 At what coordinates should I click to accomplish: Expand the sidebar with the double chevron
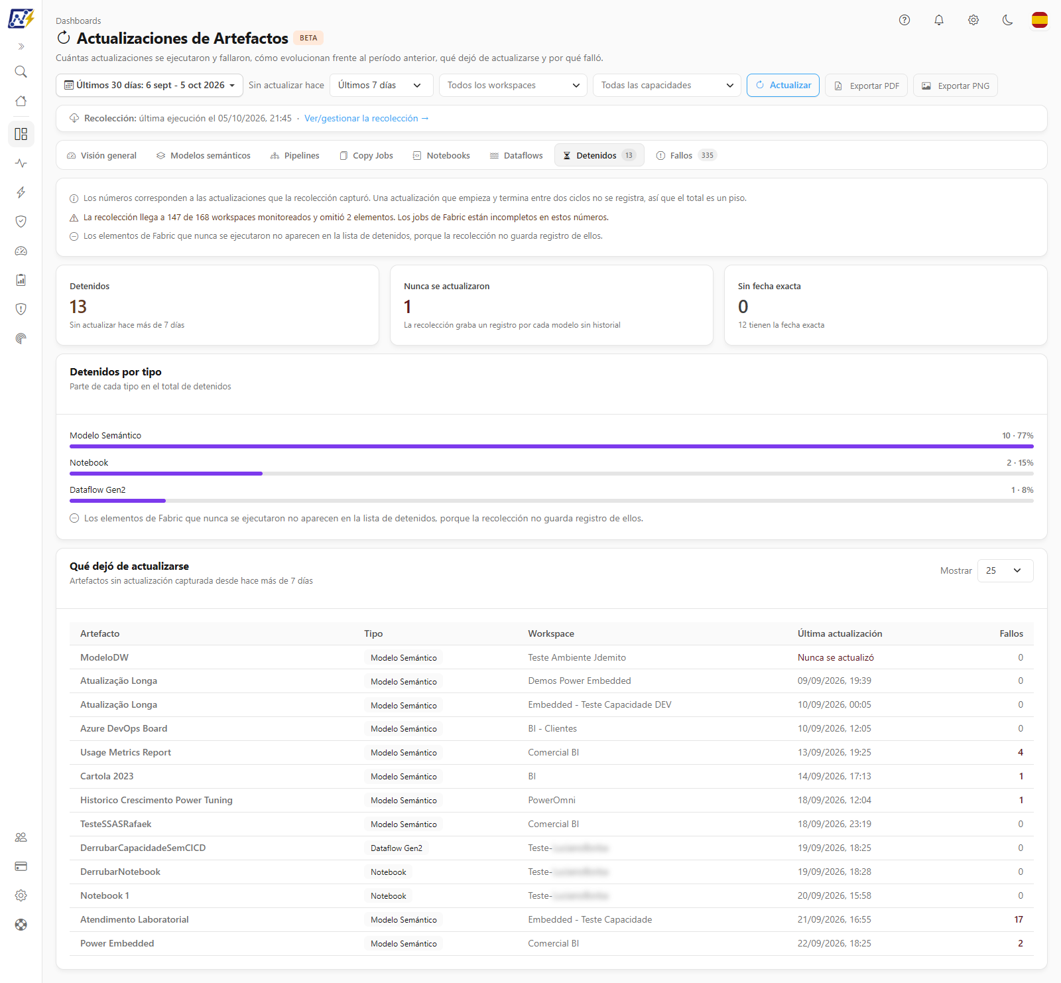(21, 46)
